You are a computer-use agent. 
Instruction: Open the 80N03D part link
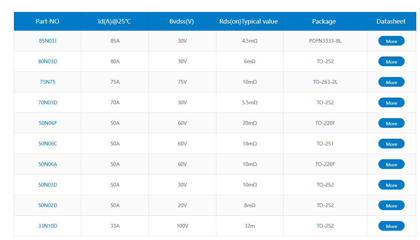tap(48, 61)
